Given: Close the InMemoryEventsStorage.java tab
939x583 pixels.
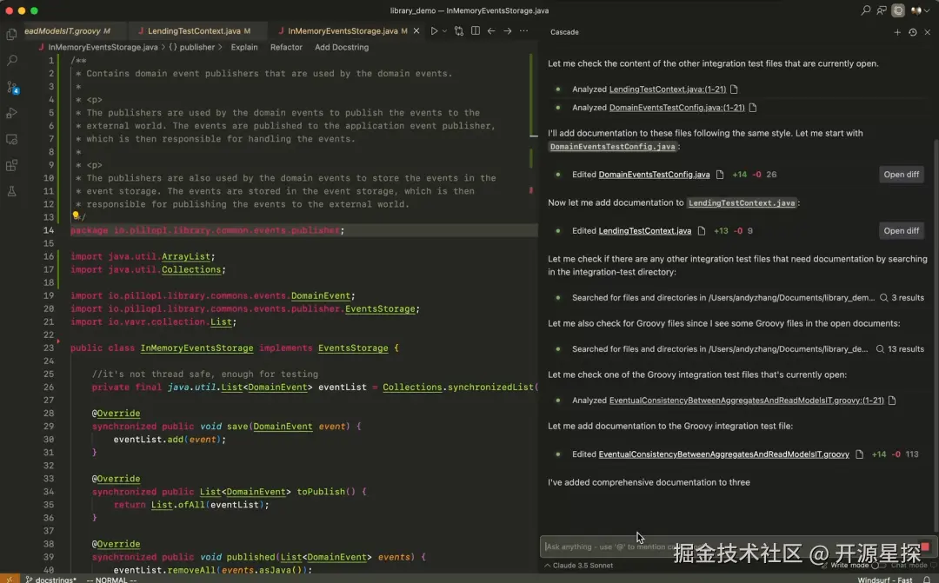Looking at the screenshot, I should pyautogui.click(x=416, y=31).
